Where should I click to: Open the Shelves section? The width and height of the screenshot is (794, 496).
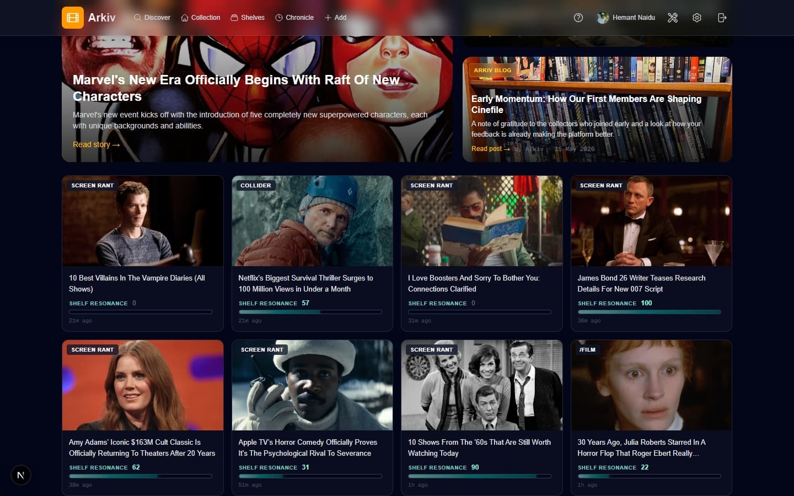point(248,18)
